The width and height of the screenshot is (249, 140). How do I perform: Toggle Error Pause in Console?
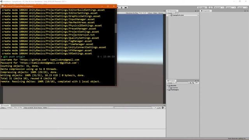pyautogui.click(x=38, y=108)
